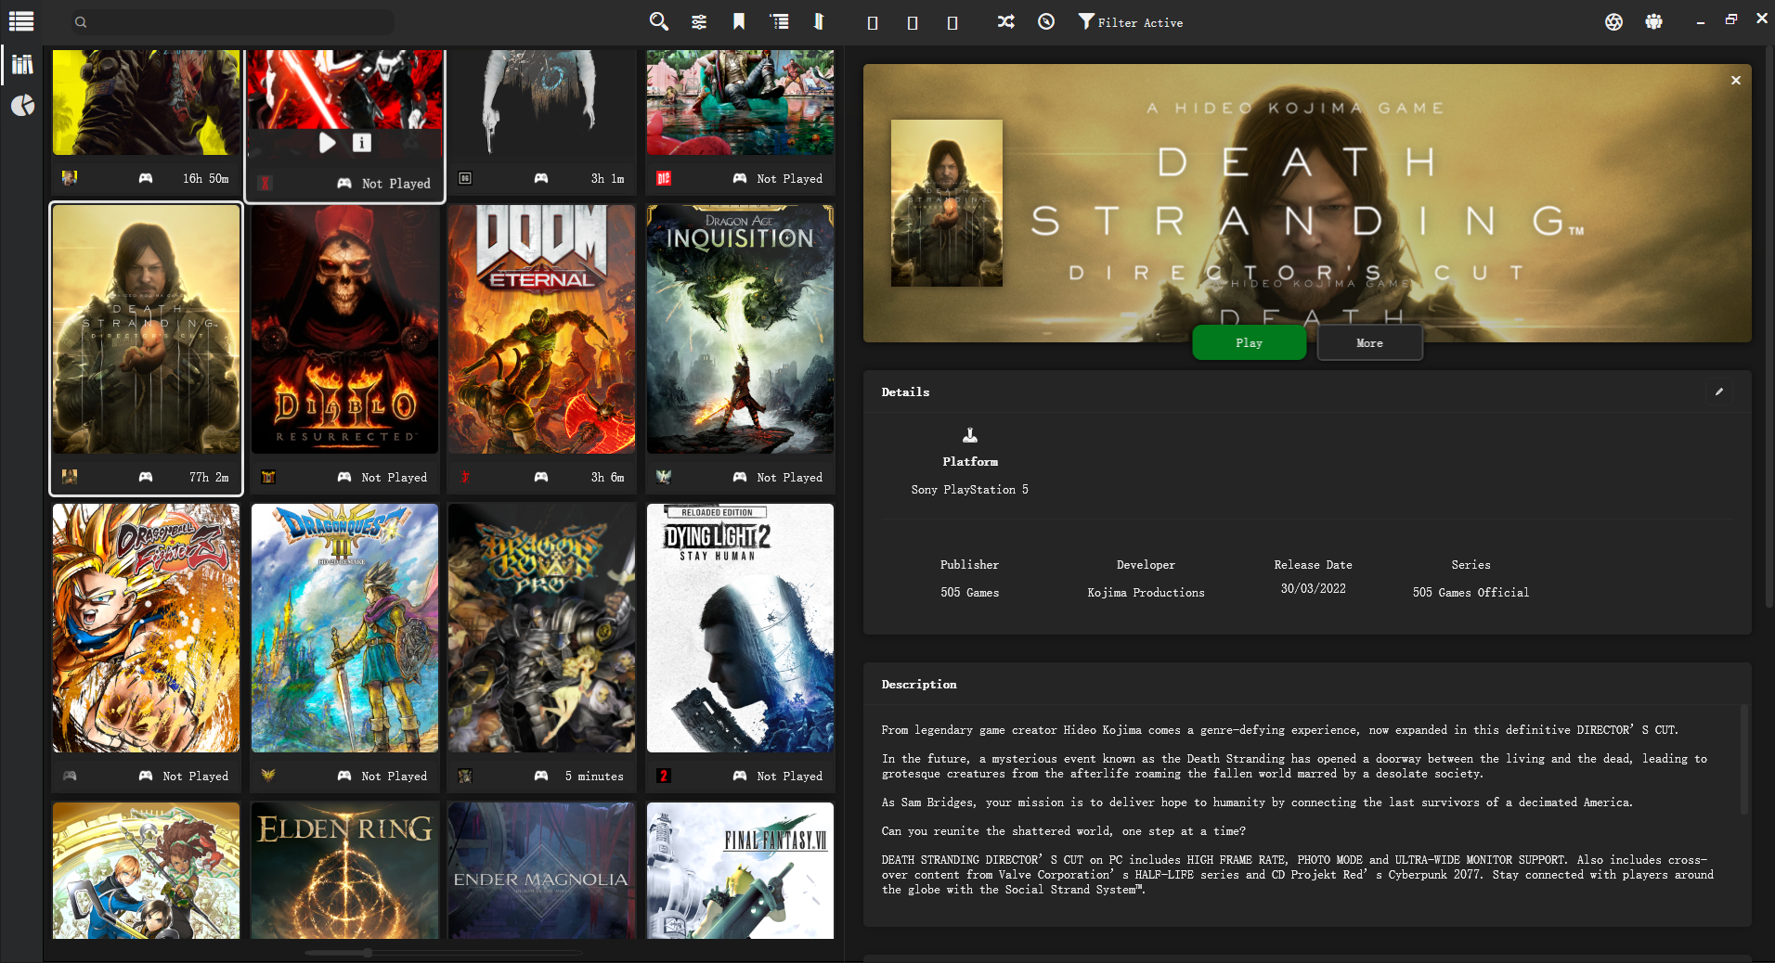Select the DOOM Eternal cover
Image resolution: width=1775 pixels, height=963 pixels.
541,329
